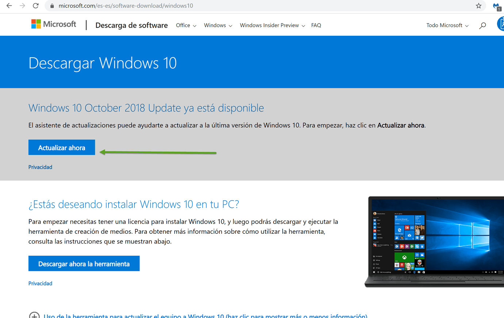The width and height of the screenshot is (504, 318).
Task: Open the Malwarebytes extension icon
Action: [496, 6]
